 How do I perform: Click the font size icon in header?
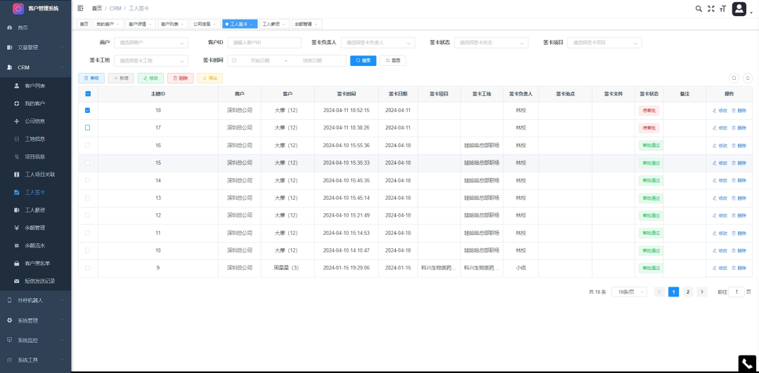point(722,8)
